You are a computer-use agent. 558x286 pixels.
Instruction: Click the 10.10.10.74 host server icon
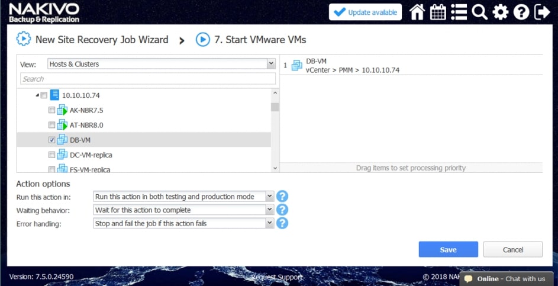pos(54,95)
